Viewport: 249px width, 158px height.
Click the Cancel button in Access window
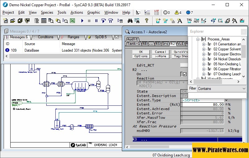click(160, 52)
